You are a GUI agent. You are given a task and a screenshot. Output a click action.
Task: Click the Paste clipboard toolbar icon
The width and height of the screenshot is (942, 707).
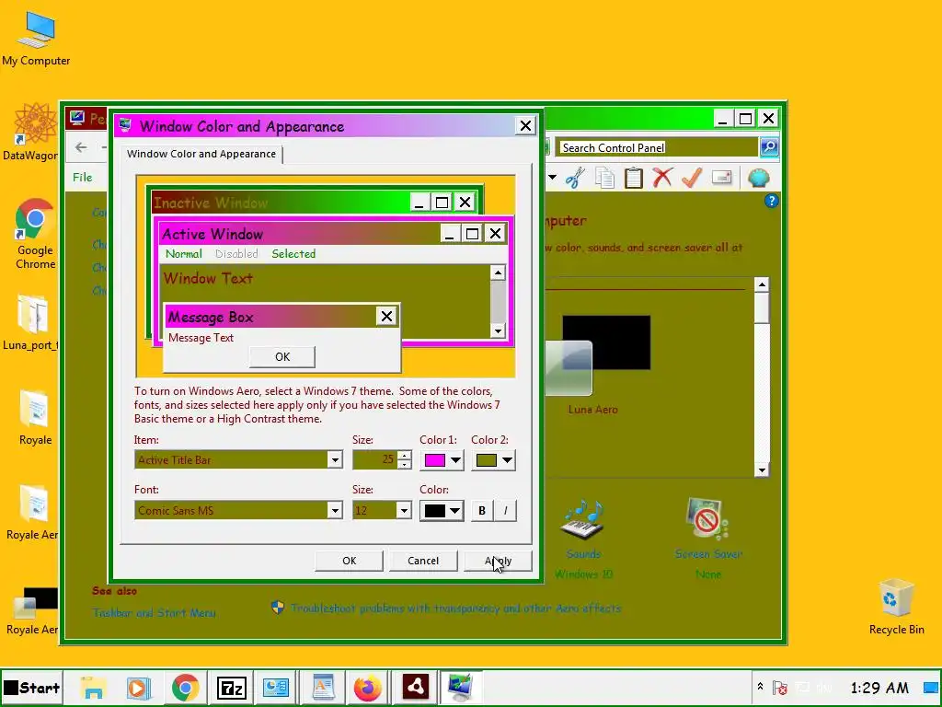pyautogui.click(x=634, y=178)
